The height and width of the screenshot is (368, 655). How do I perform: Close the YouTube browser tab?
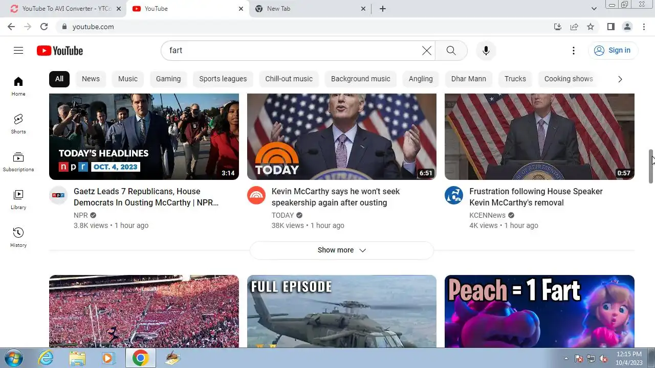click(241, 9)
